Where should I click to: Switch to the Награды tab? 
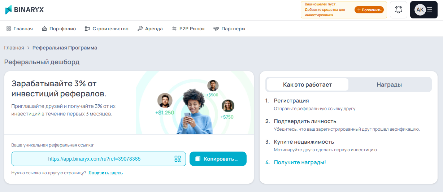pos(389,84)
